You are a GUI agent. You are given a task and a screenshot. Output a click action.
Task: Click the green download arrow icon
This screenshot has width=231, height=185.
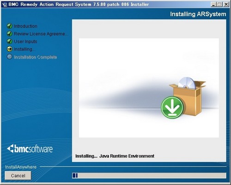(x=172, y=107)
